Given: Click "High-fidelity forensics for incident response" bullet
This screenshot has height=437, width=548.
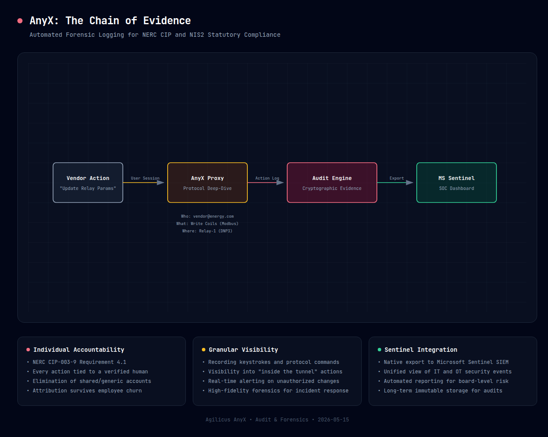Looking at the screenshot, I should pos(279,391).
